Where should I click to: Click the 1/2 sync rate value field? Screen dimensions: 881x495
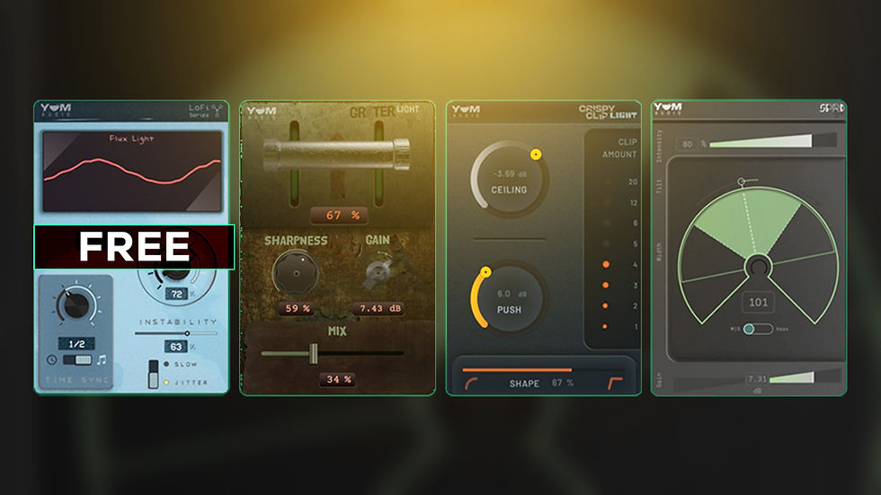76,343
